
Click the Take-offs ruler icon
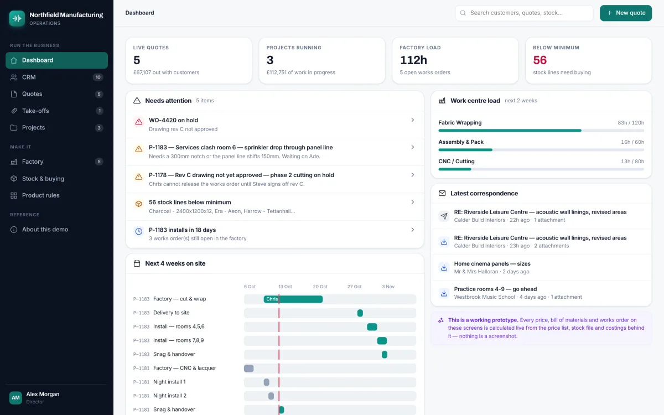click(x=14, y=111)
